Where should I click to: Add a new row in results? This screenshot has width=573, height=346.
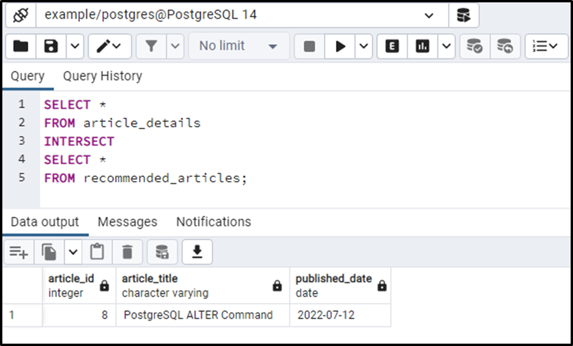[x=19, y=252]
